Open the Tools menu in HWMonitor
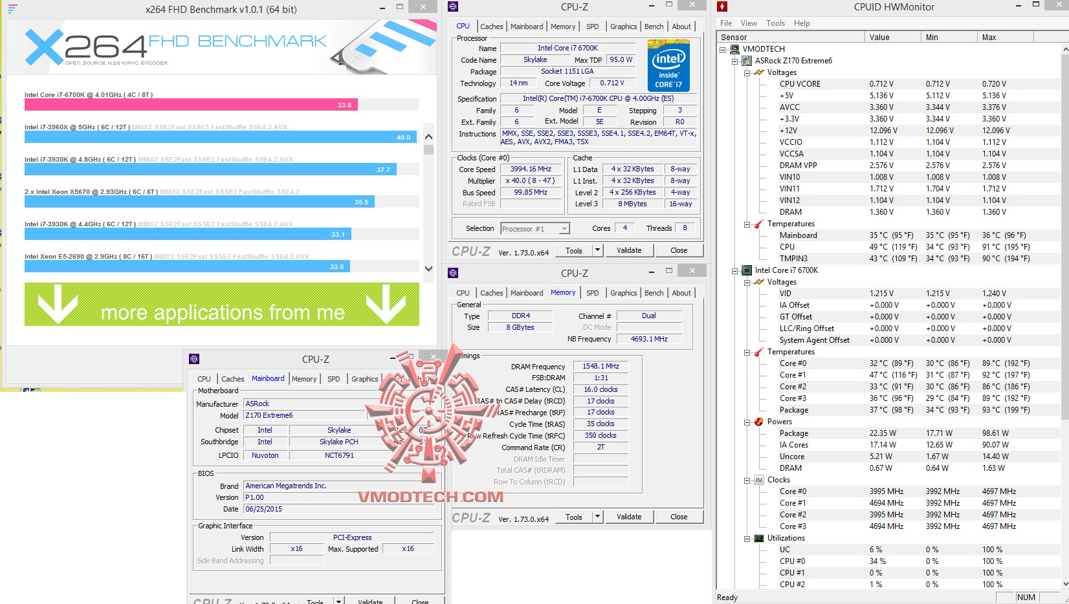Image resolution: width=1069 pixels, height=604 pixels. (x=775, y=23)
